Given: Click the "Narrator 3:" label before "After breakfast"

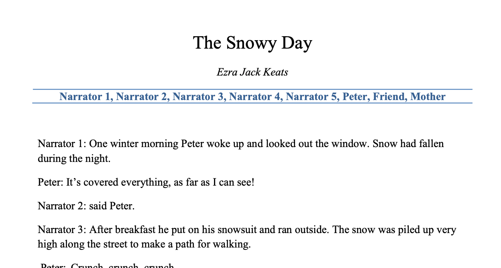Looking at the screenshot, I should pyautogui.click(x=61, y=230).
